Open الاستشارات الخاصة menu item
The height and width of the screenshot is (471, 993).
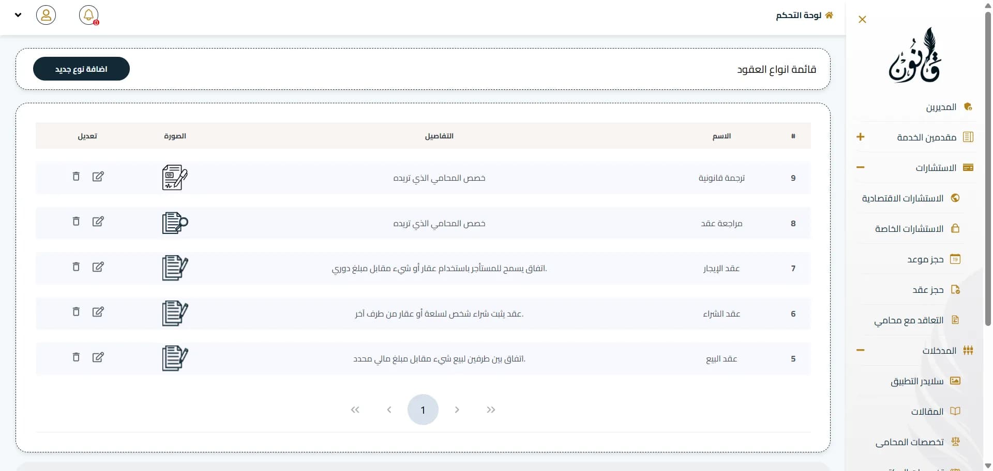point(909,229)
